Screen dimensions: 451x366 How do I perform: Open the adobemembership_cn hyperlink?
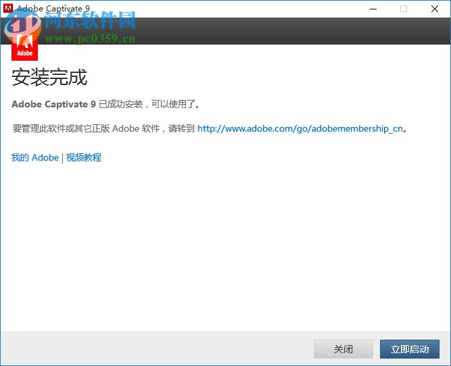(x=300, y=128)
